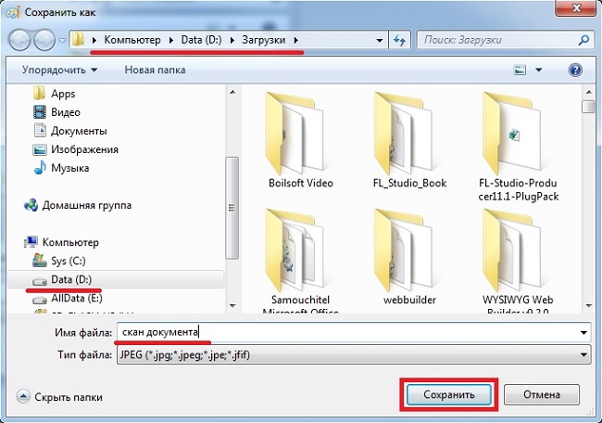Viewport: 602px width, 423px height.
Task: Expand the file name history dropdown arrow
Action: point(583,332)
